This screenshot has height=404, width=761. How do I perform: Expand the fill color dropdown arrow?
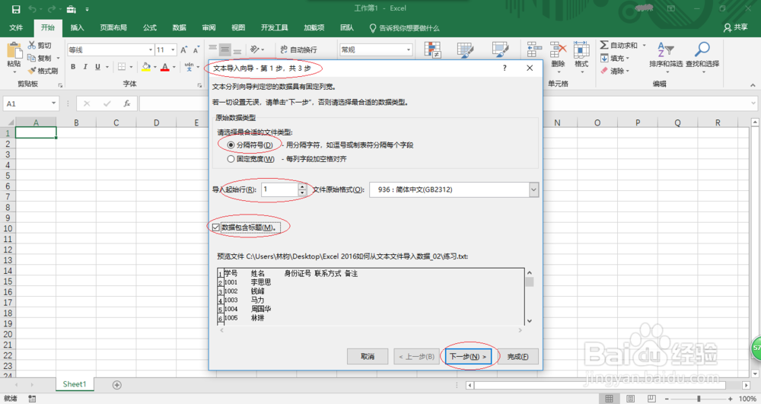point(154,67)
